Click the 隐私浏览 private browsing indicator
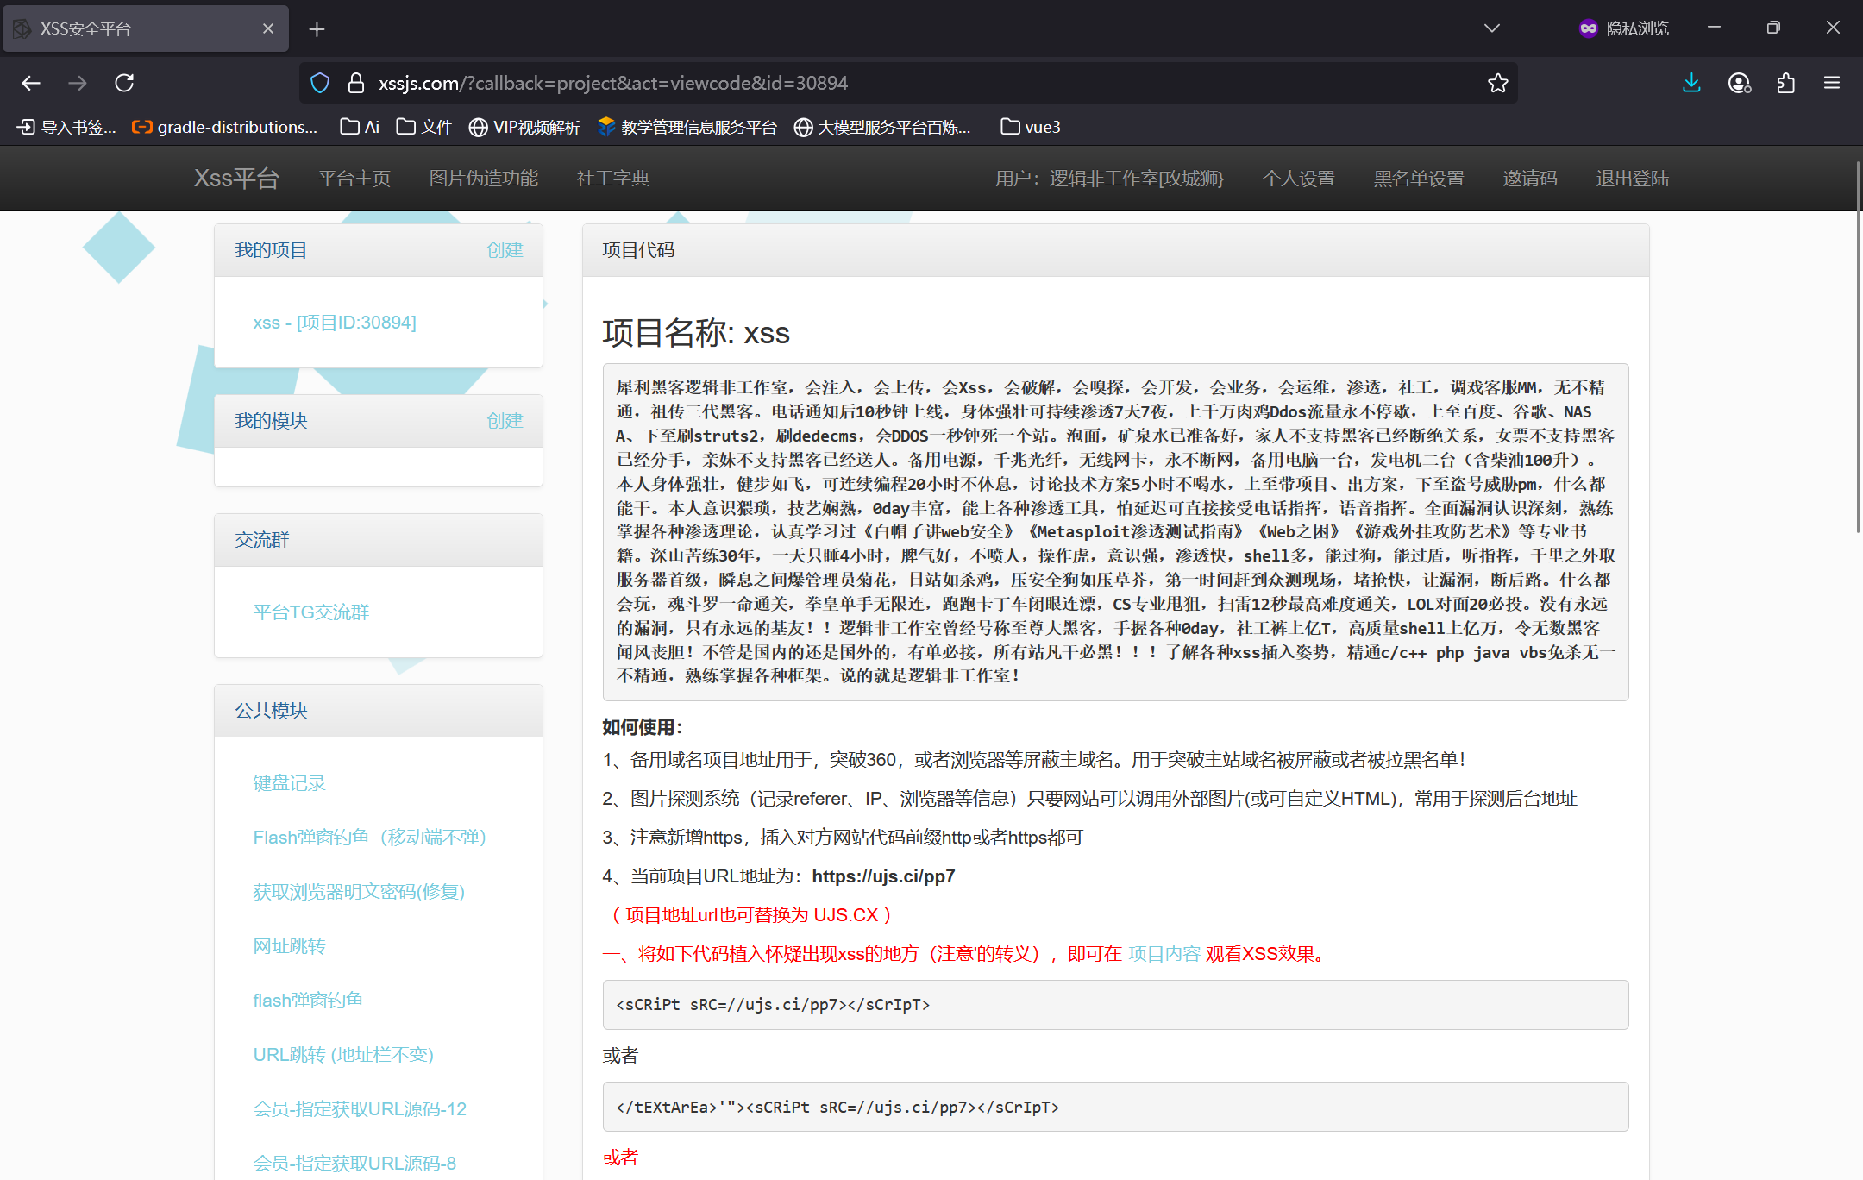The image size is (1863, 1180). tap(1623, 28)
